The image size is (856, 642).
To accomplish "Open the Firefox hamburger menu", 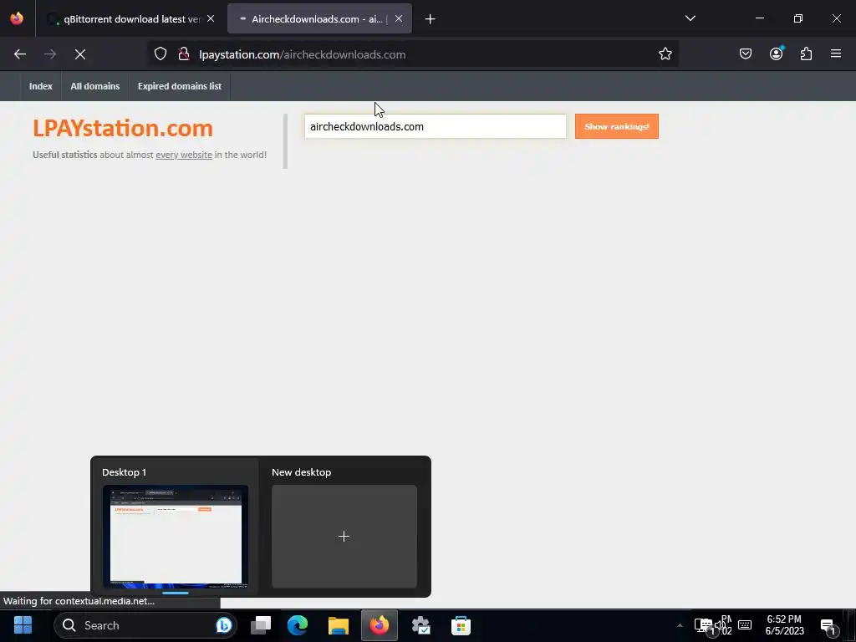I will (836, 53).
